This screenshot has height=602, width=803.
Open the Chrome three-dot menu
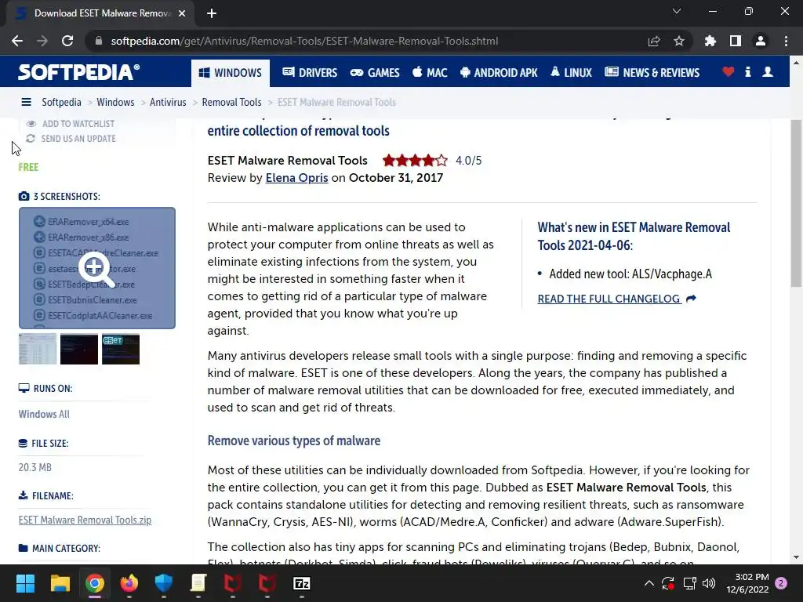click(786, 41)
